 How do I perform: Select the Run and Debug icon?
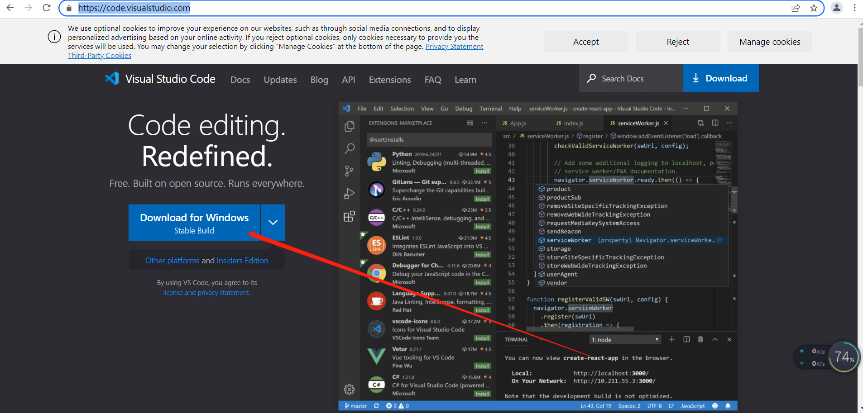[x=349, y=194]
